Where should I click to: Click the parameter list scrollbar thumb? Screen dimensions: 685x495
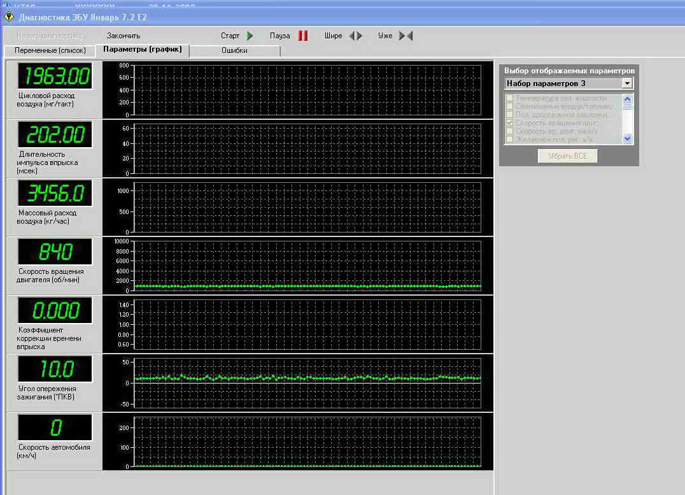[x=627, y=106]
